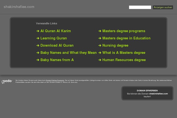
Task: Click the arrow icon beside Download Al Quran
Action: click(x=38, y=45)
